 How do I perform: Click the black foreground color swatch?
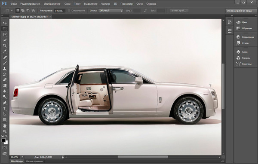(3, 140)
